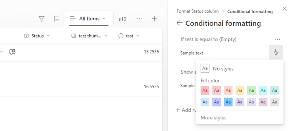Viewport: 291px width, 131px height.
Task: Click the Status column label
Action: (38, 36)
